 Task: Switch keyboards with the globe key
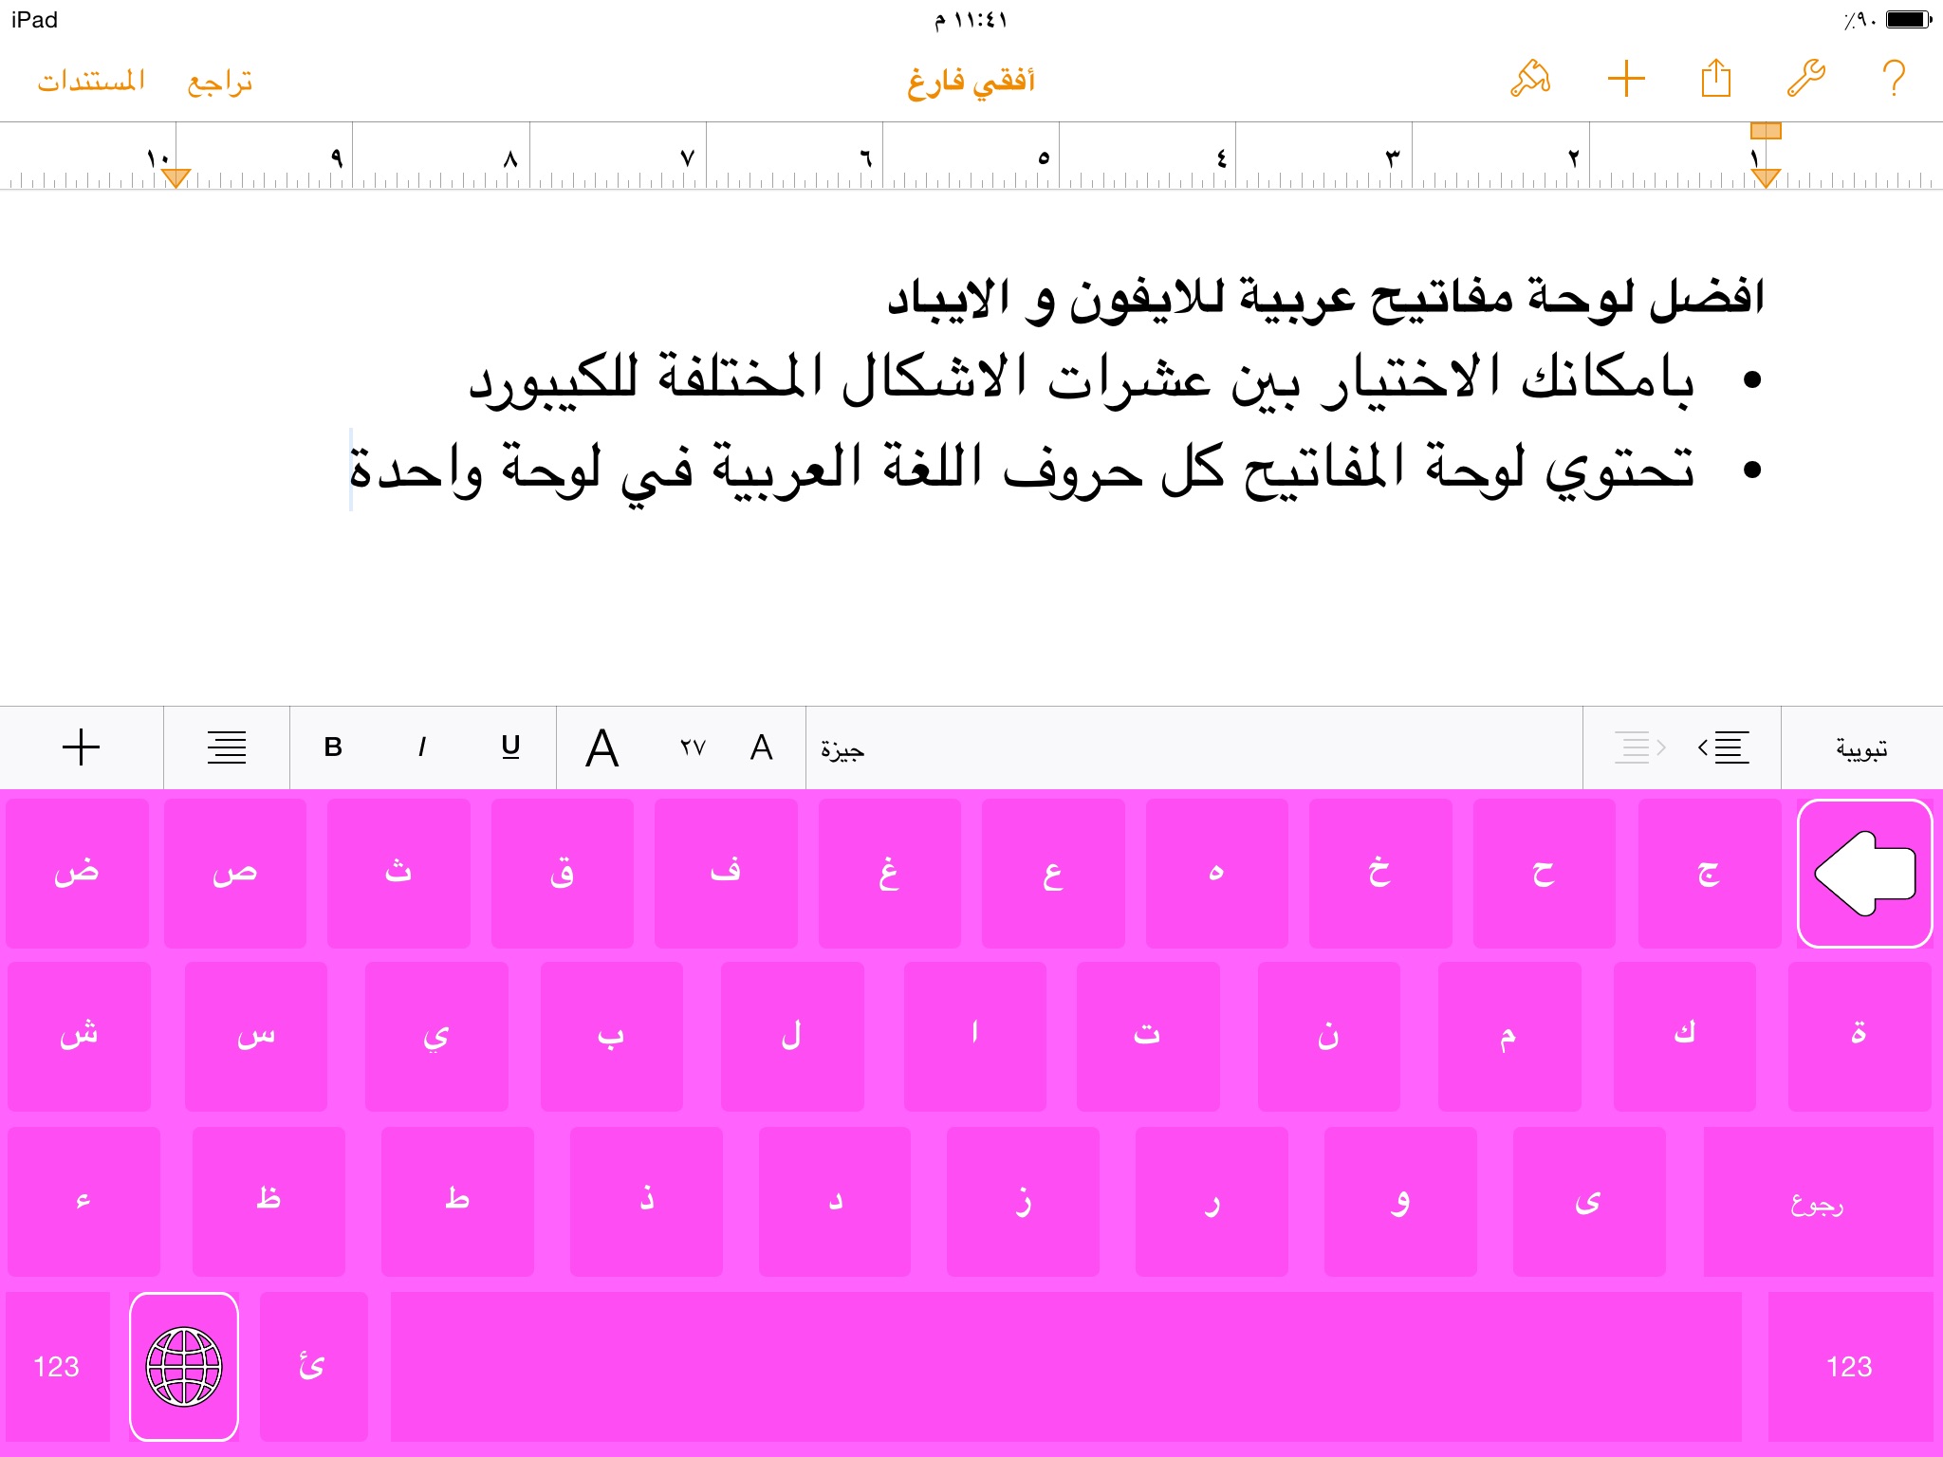click(x=184, y=1366)
